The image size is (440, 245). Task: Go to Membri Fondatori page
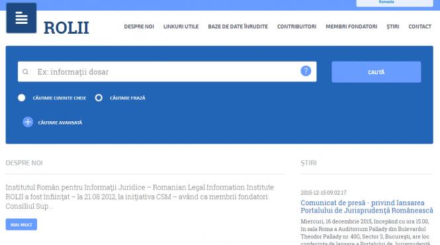(x=351, y=26)
